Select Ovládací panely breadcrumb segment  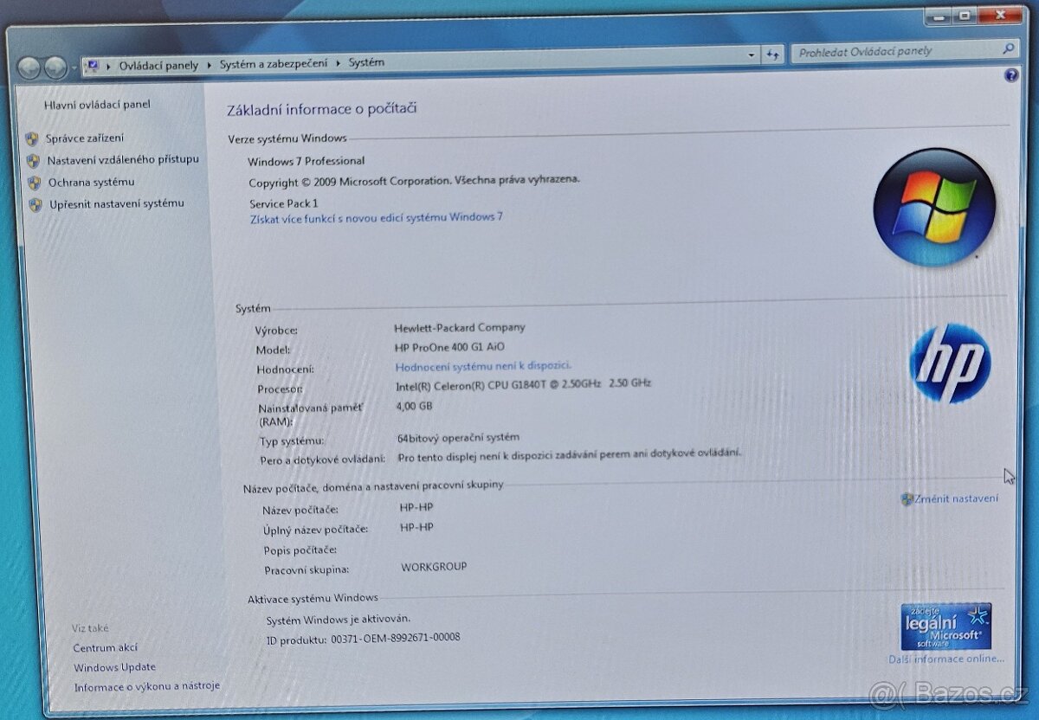(158, 65)
